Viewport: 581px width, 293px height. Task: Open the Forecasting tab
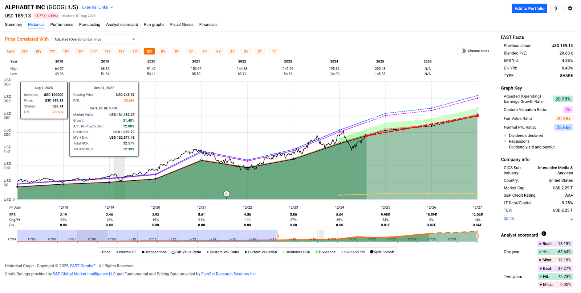tap(90, 25)
